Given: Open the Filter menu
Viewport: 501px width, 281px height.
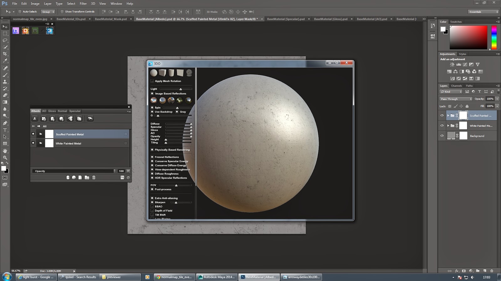Looking at the screenshot, I should pos(83,4).
